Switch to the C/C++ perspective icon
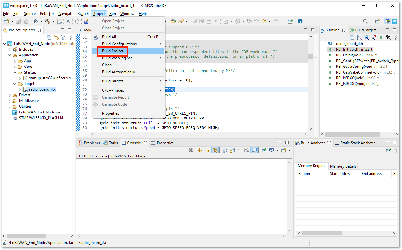 (x=387, y=21)
